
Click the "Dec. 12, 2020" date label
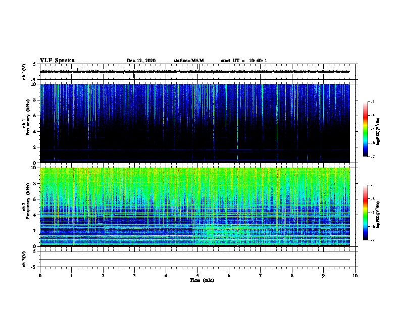click(141, 61)
